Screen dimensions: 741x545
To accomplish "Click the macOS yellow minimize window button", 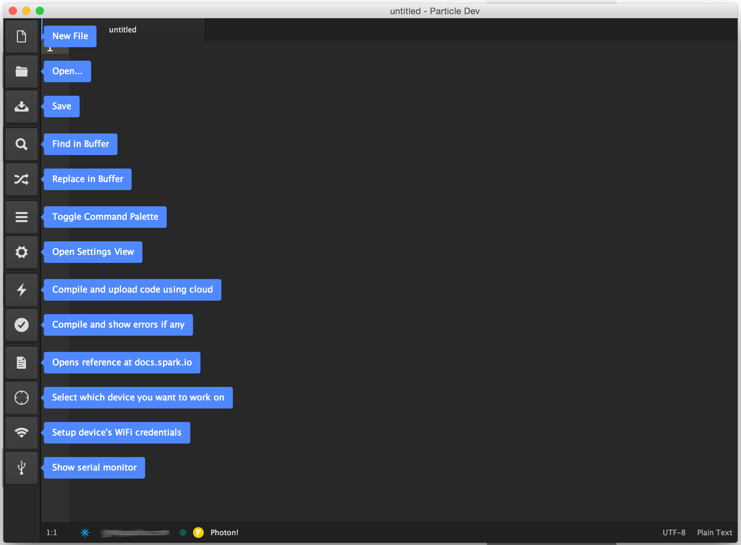I will click(26, 11).
